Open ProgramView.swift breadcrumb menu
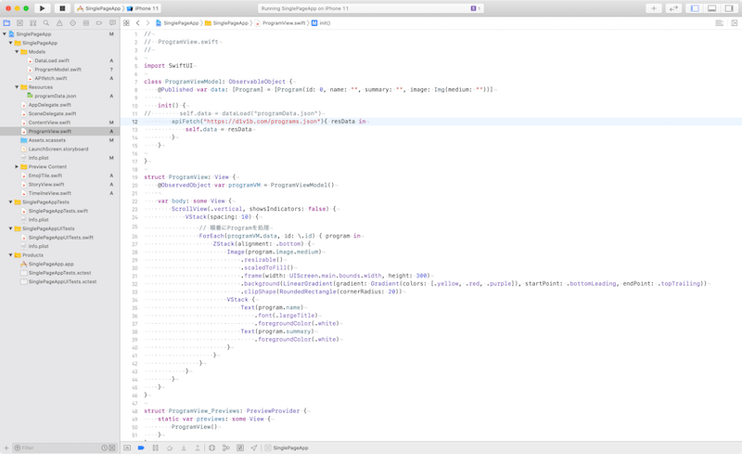The height and width of the screenshot is (454, 742). (281, 23)
